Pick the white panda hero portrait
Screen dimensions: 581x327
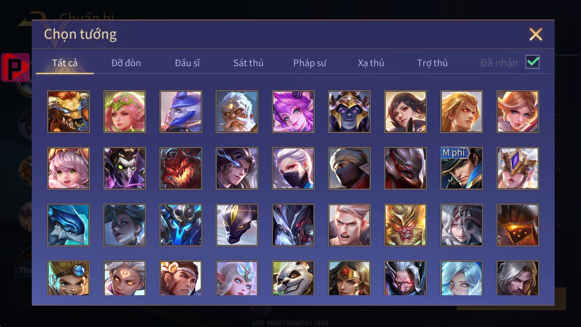tap(293, 278)
